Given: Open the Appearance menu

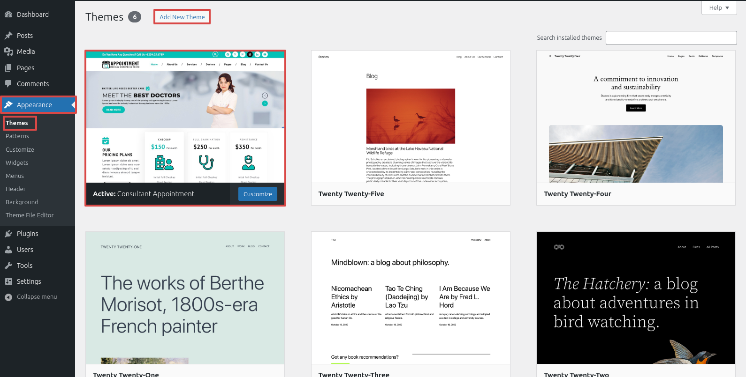Looking at the screenshot, I should (34, 105).
